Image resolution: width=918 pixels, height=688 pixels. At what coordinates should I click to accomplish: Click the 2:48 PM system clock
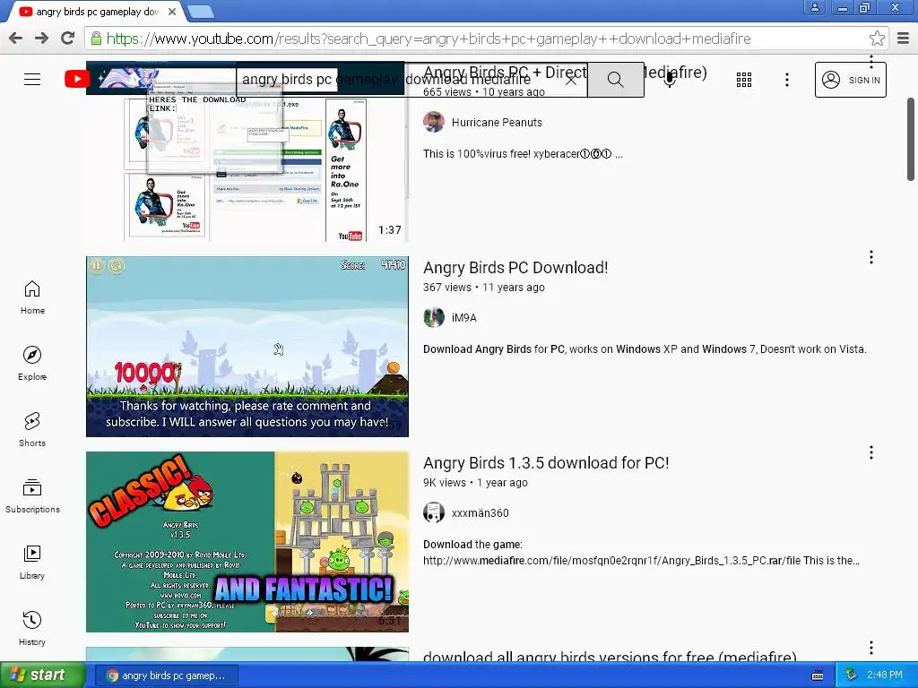885,675
